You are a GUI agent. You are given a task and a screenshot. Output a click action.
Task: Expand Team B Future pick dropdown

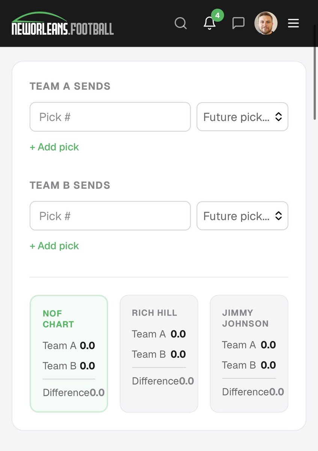242,216
